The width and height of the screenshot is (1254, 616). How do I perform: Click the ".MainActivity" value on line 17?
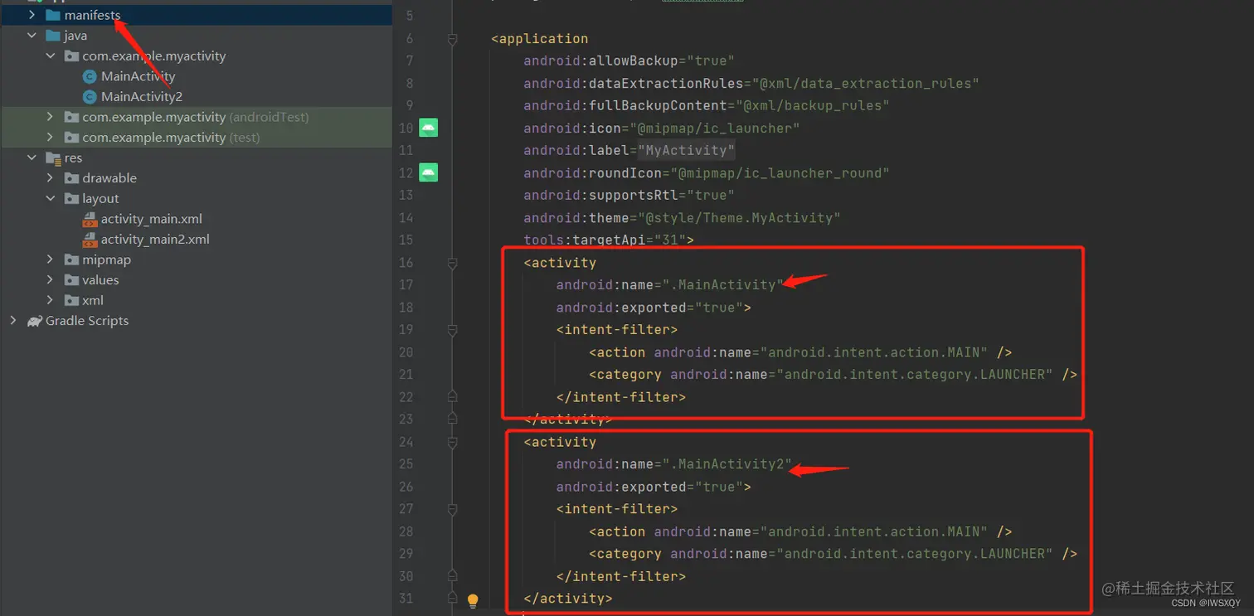tap(722, 285)
